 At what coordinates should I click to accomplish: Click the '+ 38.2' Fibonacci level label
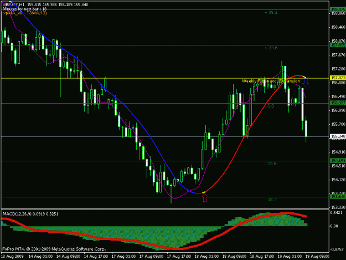point(271,13)
